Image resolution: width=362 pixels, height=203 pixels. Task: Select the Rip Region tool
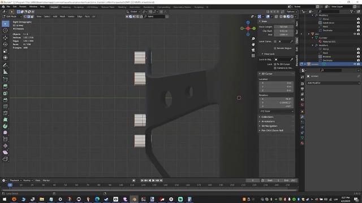pyautogui.click(x=5, y=159)
